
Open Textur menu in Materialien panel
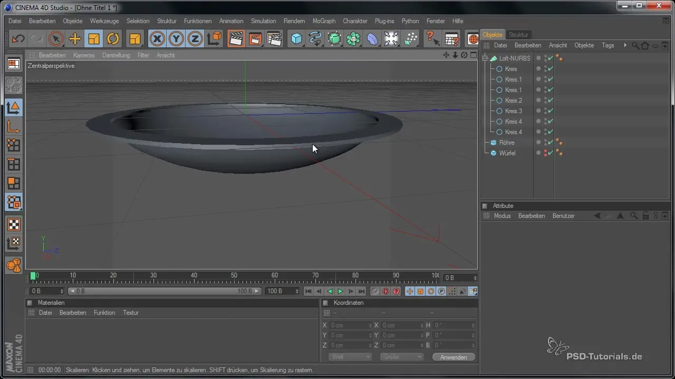pos(131,313)
